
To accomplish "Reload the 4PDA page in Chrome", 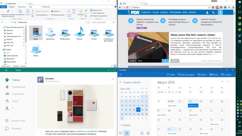I will pyautogui.click(x=127, y=7).
